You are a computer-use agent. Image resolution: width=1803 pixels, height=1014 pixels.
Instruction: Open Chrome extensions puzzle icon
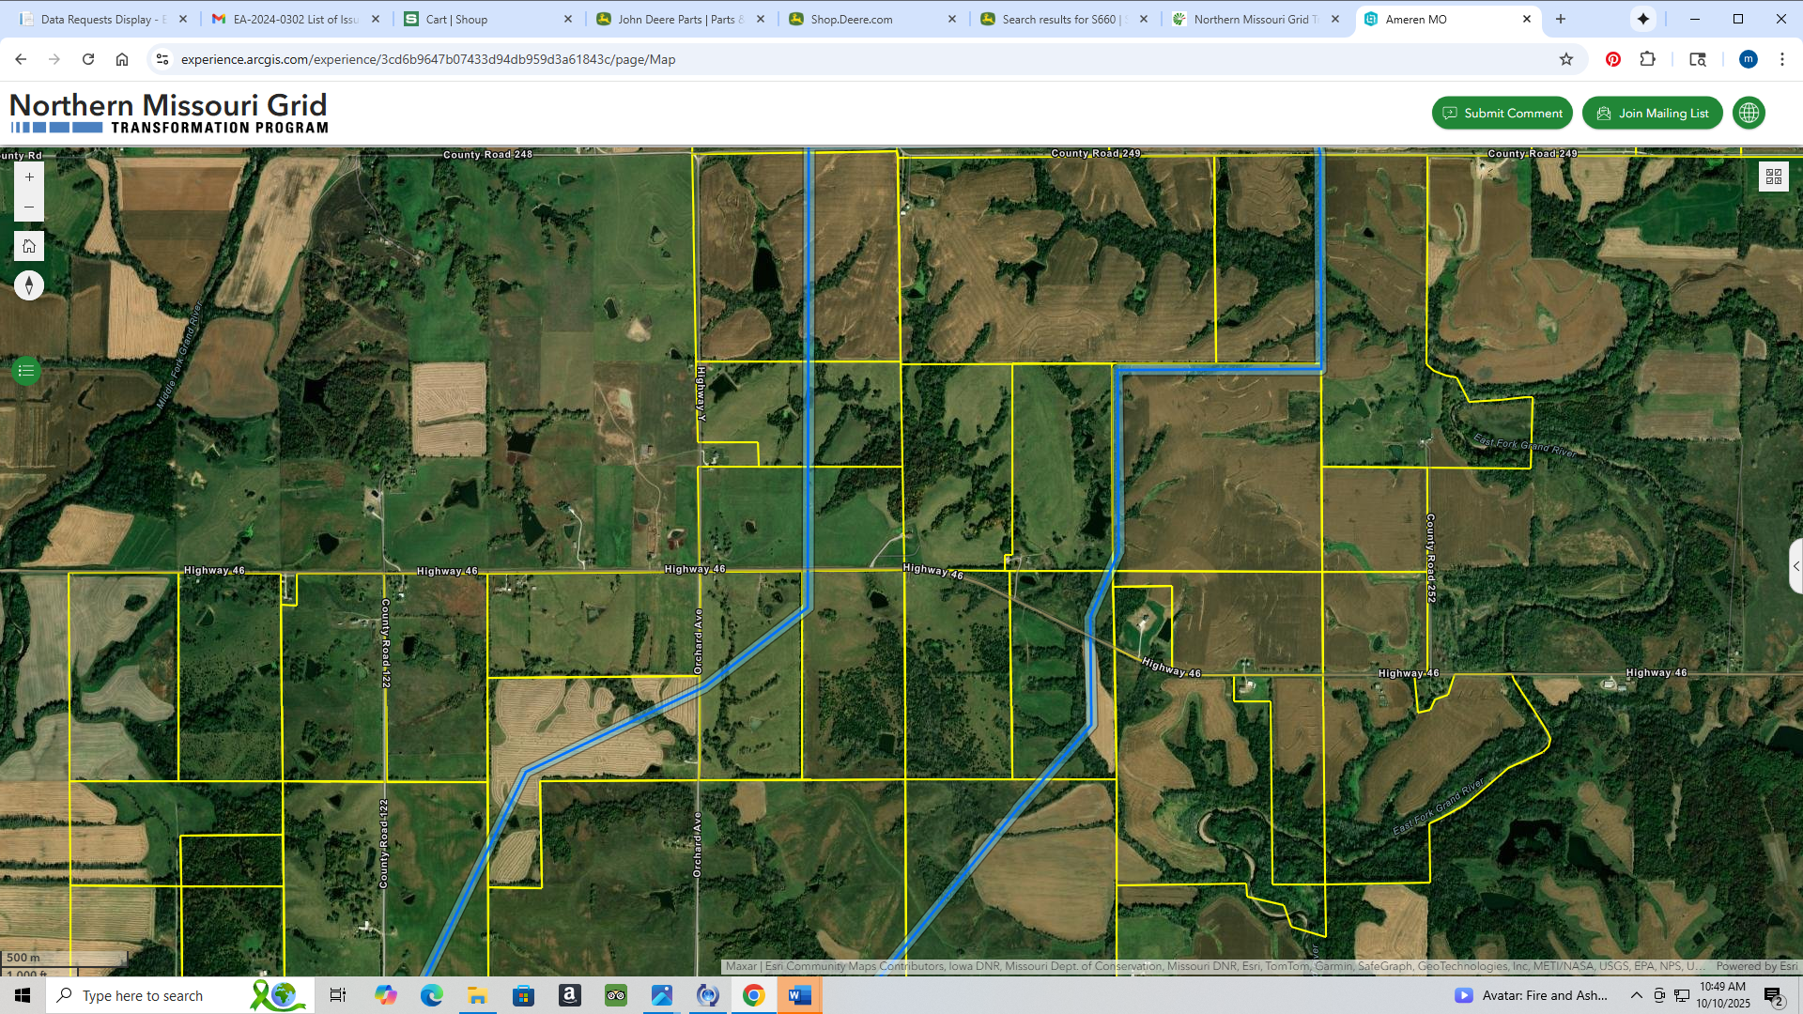[1647, 59]
